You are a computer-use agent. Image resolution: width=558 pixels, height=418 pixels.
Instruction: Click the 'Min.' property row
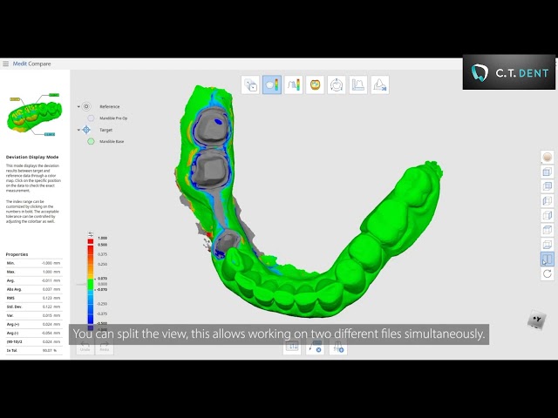pos(34,263)
